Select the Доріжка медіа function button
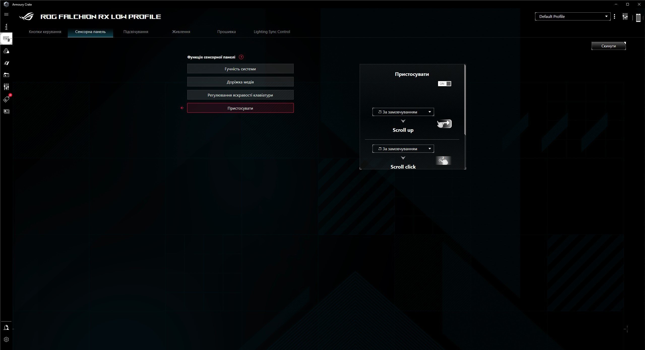Image resolution: width=645 pixels, height=350 pixels. point(240,82)
